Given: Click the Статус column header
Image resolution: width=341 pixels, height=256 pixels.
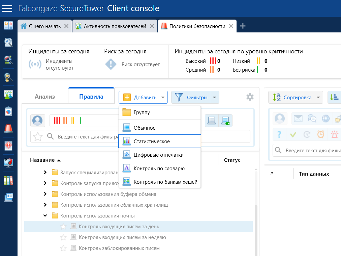Looking at the screenshot, I should pyautogui.click(x=232, y=160).
